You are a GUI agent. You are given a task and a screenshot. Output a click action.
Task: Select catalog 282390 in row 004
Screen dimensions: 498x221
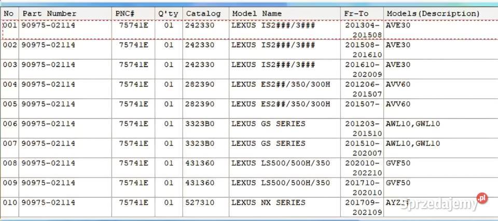200,84
